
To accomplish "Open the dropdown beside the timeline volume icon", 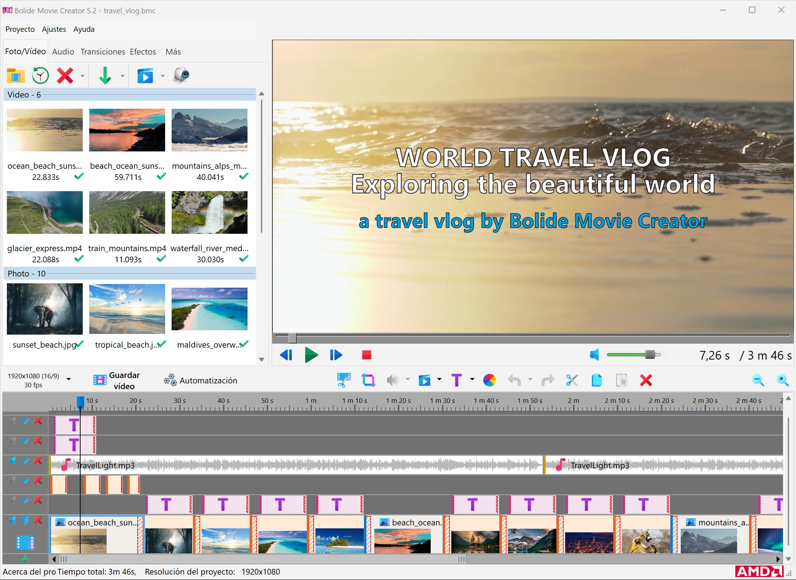I will [x=408, y=379].
